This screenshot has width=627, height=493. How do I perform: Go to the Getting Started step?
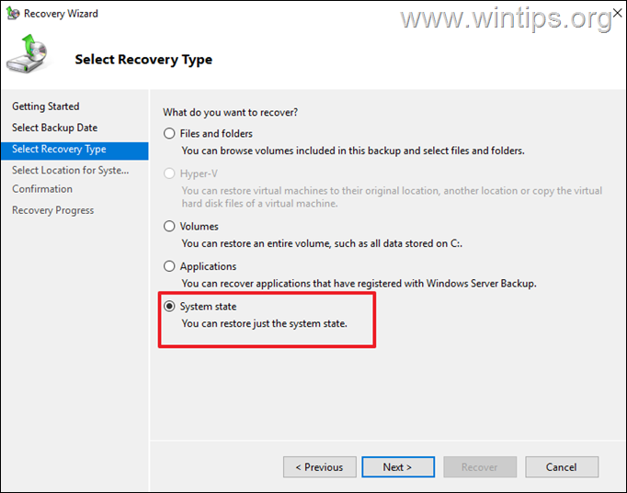pos(46,106)
